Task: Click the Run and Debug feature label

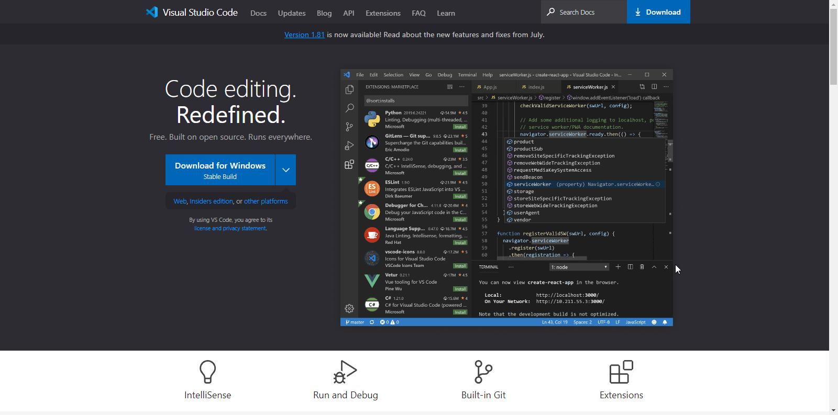Action: tap(345, 395)
